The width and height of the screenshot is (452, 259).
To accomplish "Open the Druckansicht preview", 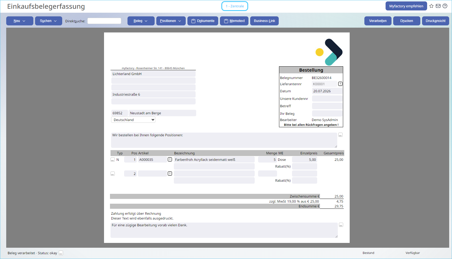I will (436, 21).
